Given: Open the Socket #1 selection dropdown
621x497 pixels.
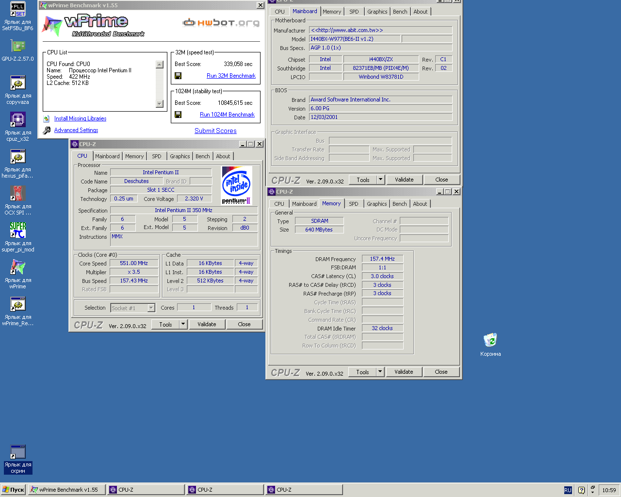Looking at the screenshot, I should coord(151,308).
